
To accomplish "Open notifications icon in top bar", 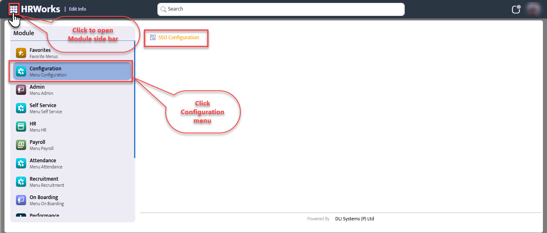I will pos(516,9).
